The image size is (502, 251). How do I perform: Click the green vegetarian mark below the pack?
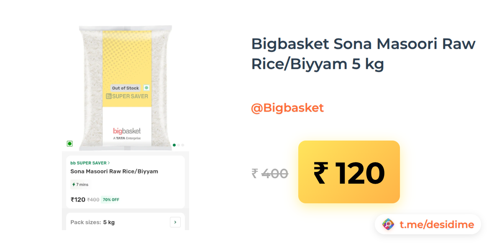pyautogui.click(x=70, y=143)
